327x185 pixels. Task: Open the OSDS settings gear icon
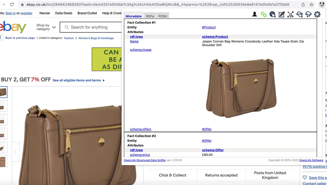point(317,14)
